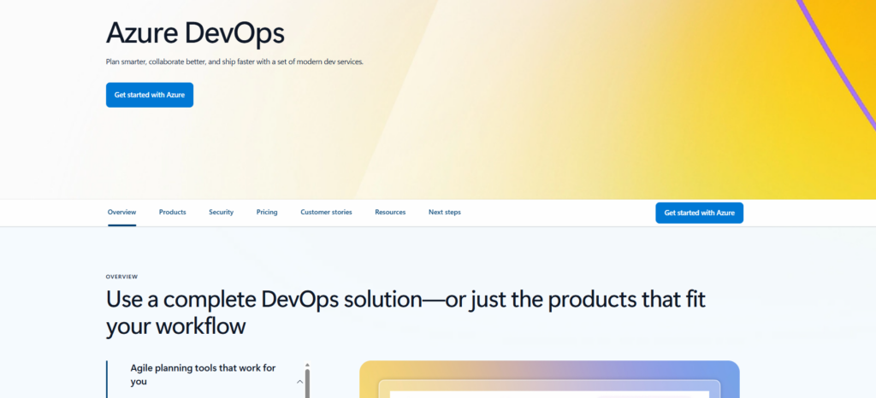
Task: Go to the Pricing tab
Action: pyautogui.click(x=267, y=212)
